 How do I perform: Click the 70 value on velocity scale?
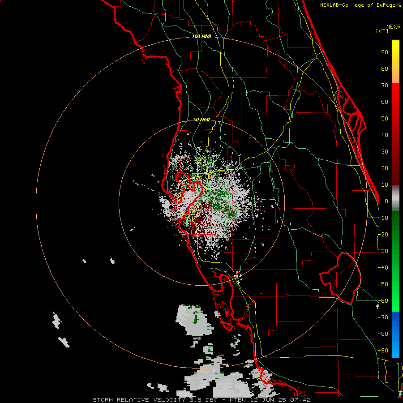click(x=385, y=86)
